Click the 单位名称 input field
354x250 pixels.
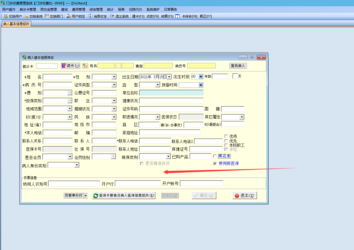tap(171, 93)
